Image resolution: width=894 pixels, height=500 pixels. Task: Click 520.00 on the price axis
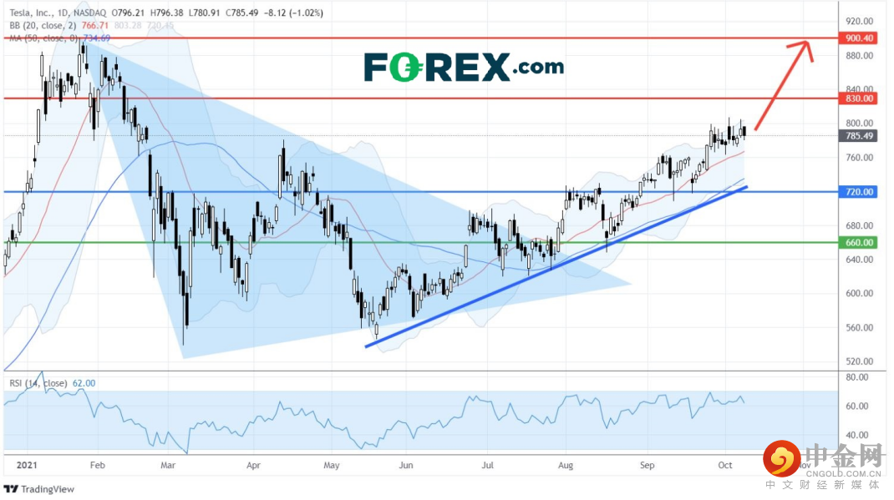pyautogui.click(x=859, y=361)
